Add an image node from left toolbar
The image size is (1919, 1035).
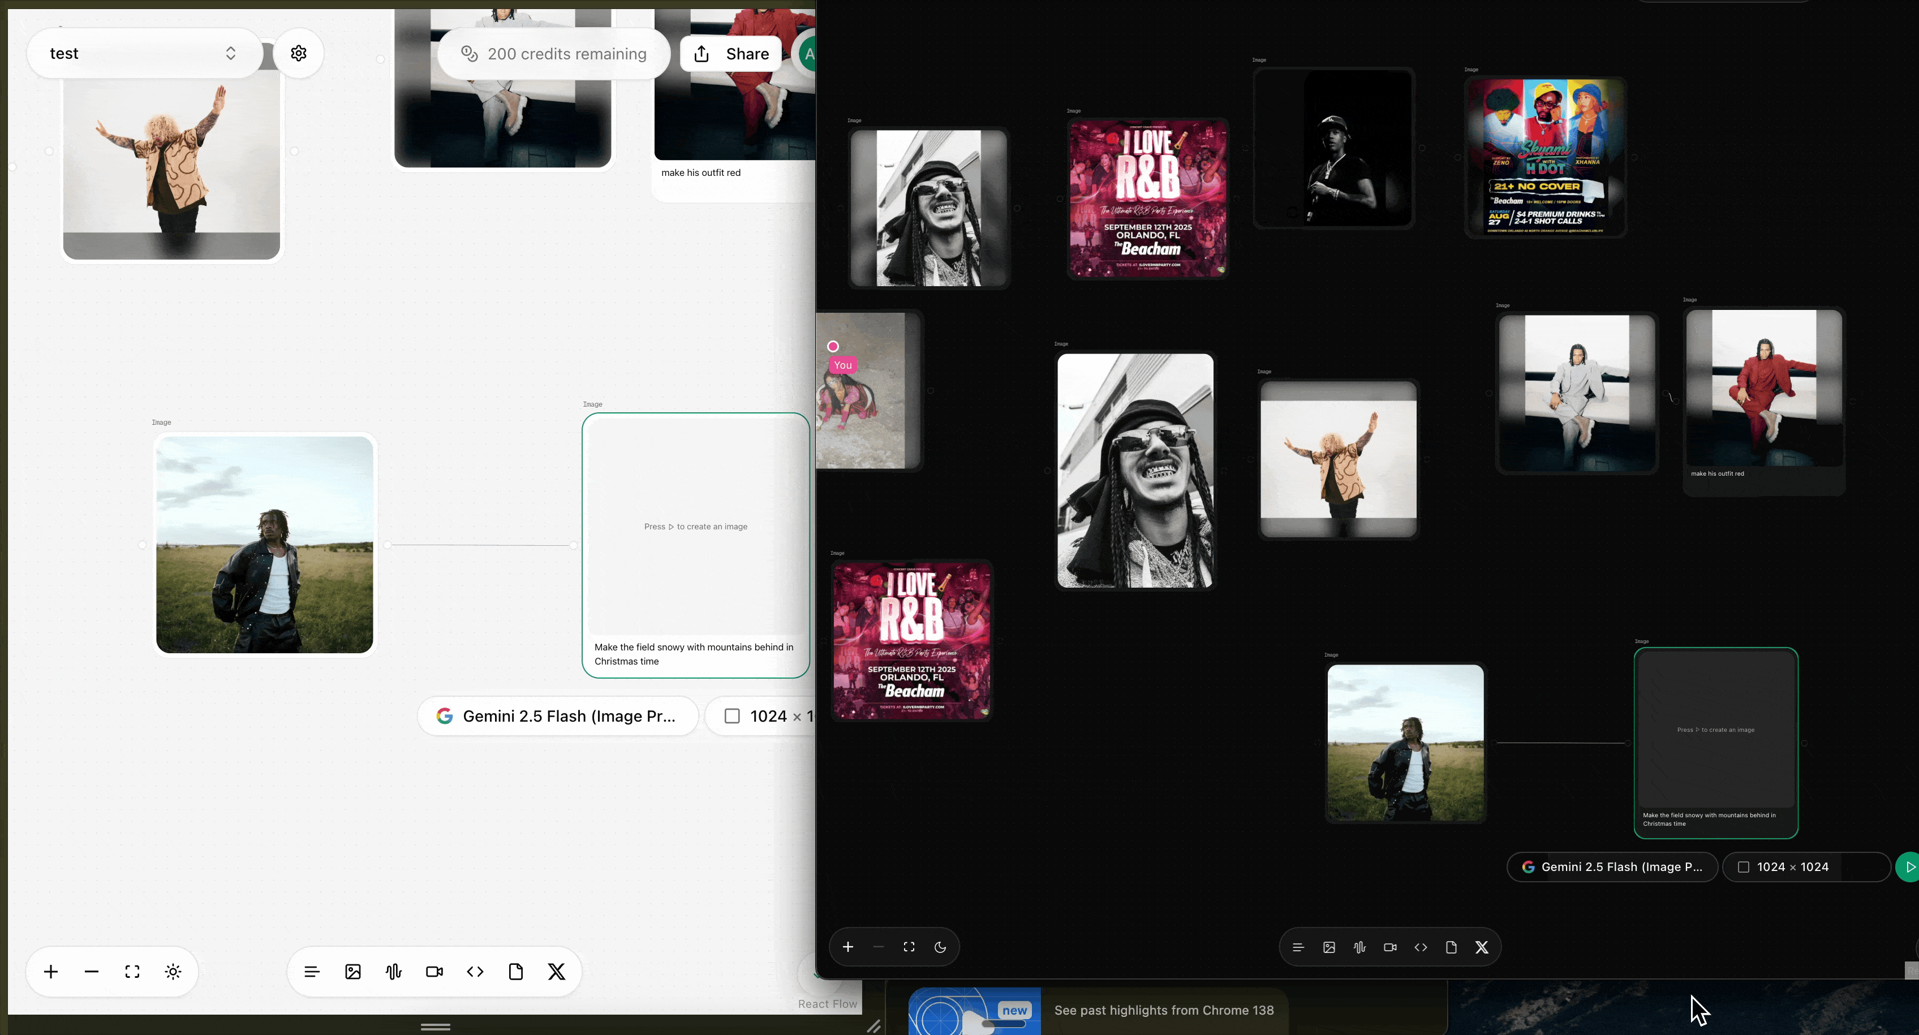353,972
